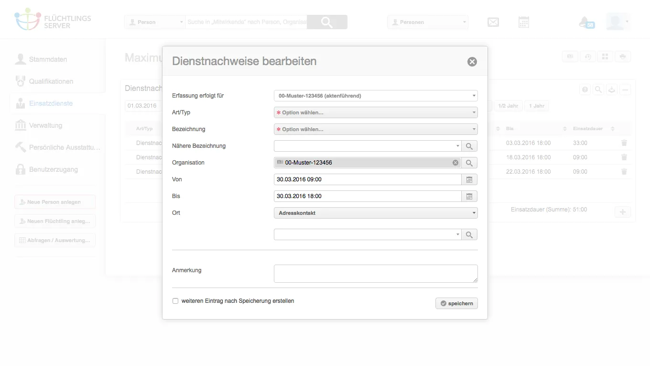Click Abfragen / Auswertung button

click(x=55, y=240)
